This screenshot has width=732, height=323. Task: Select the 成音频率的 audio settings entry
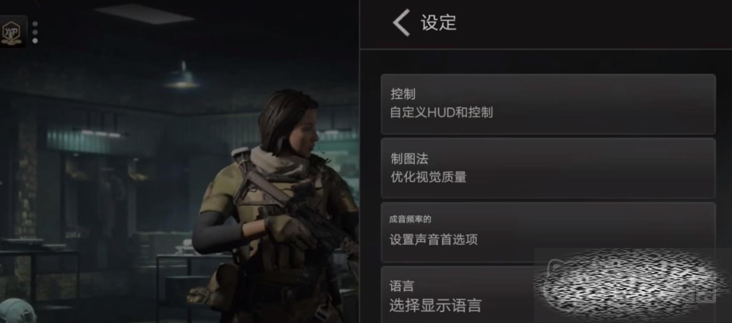pyautogui.click(x=548, y=232)
